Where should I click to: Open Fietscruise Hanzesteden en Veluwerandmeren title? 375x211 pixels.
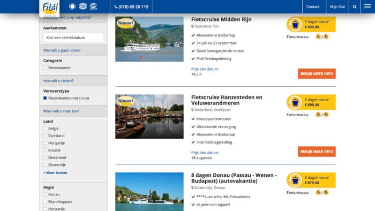(x=227, y=100)
